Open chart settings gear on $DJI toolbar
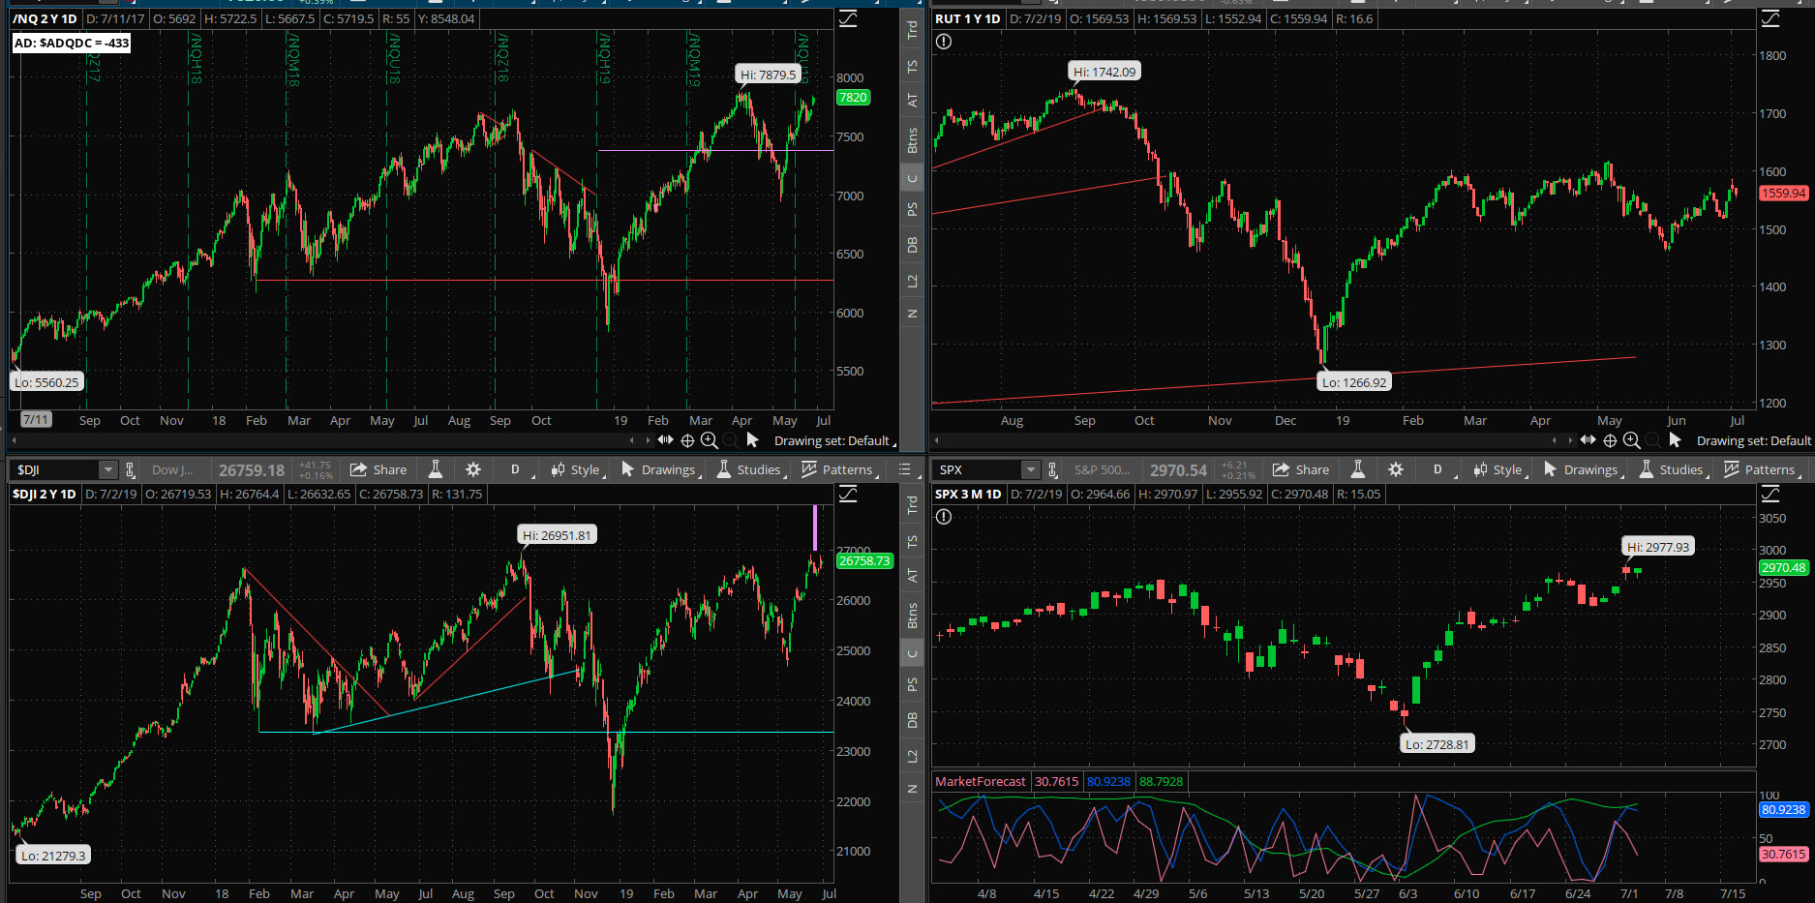This screenshot has height=903, width=1815. [473, 469]
